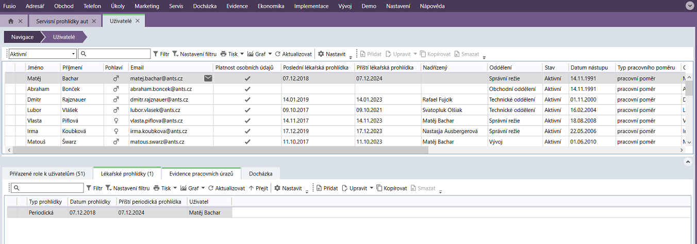The image size is (697, 244).
Task: Click the home tab icon
Action: coord(11,21)
